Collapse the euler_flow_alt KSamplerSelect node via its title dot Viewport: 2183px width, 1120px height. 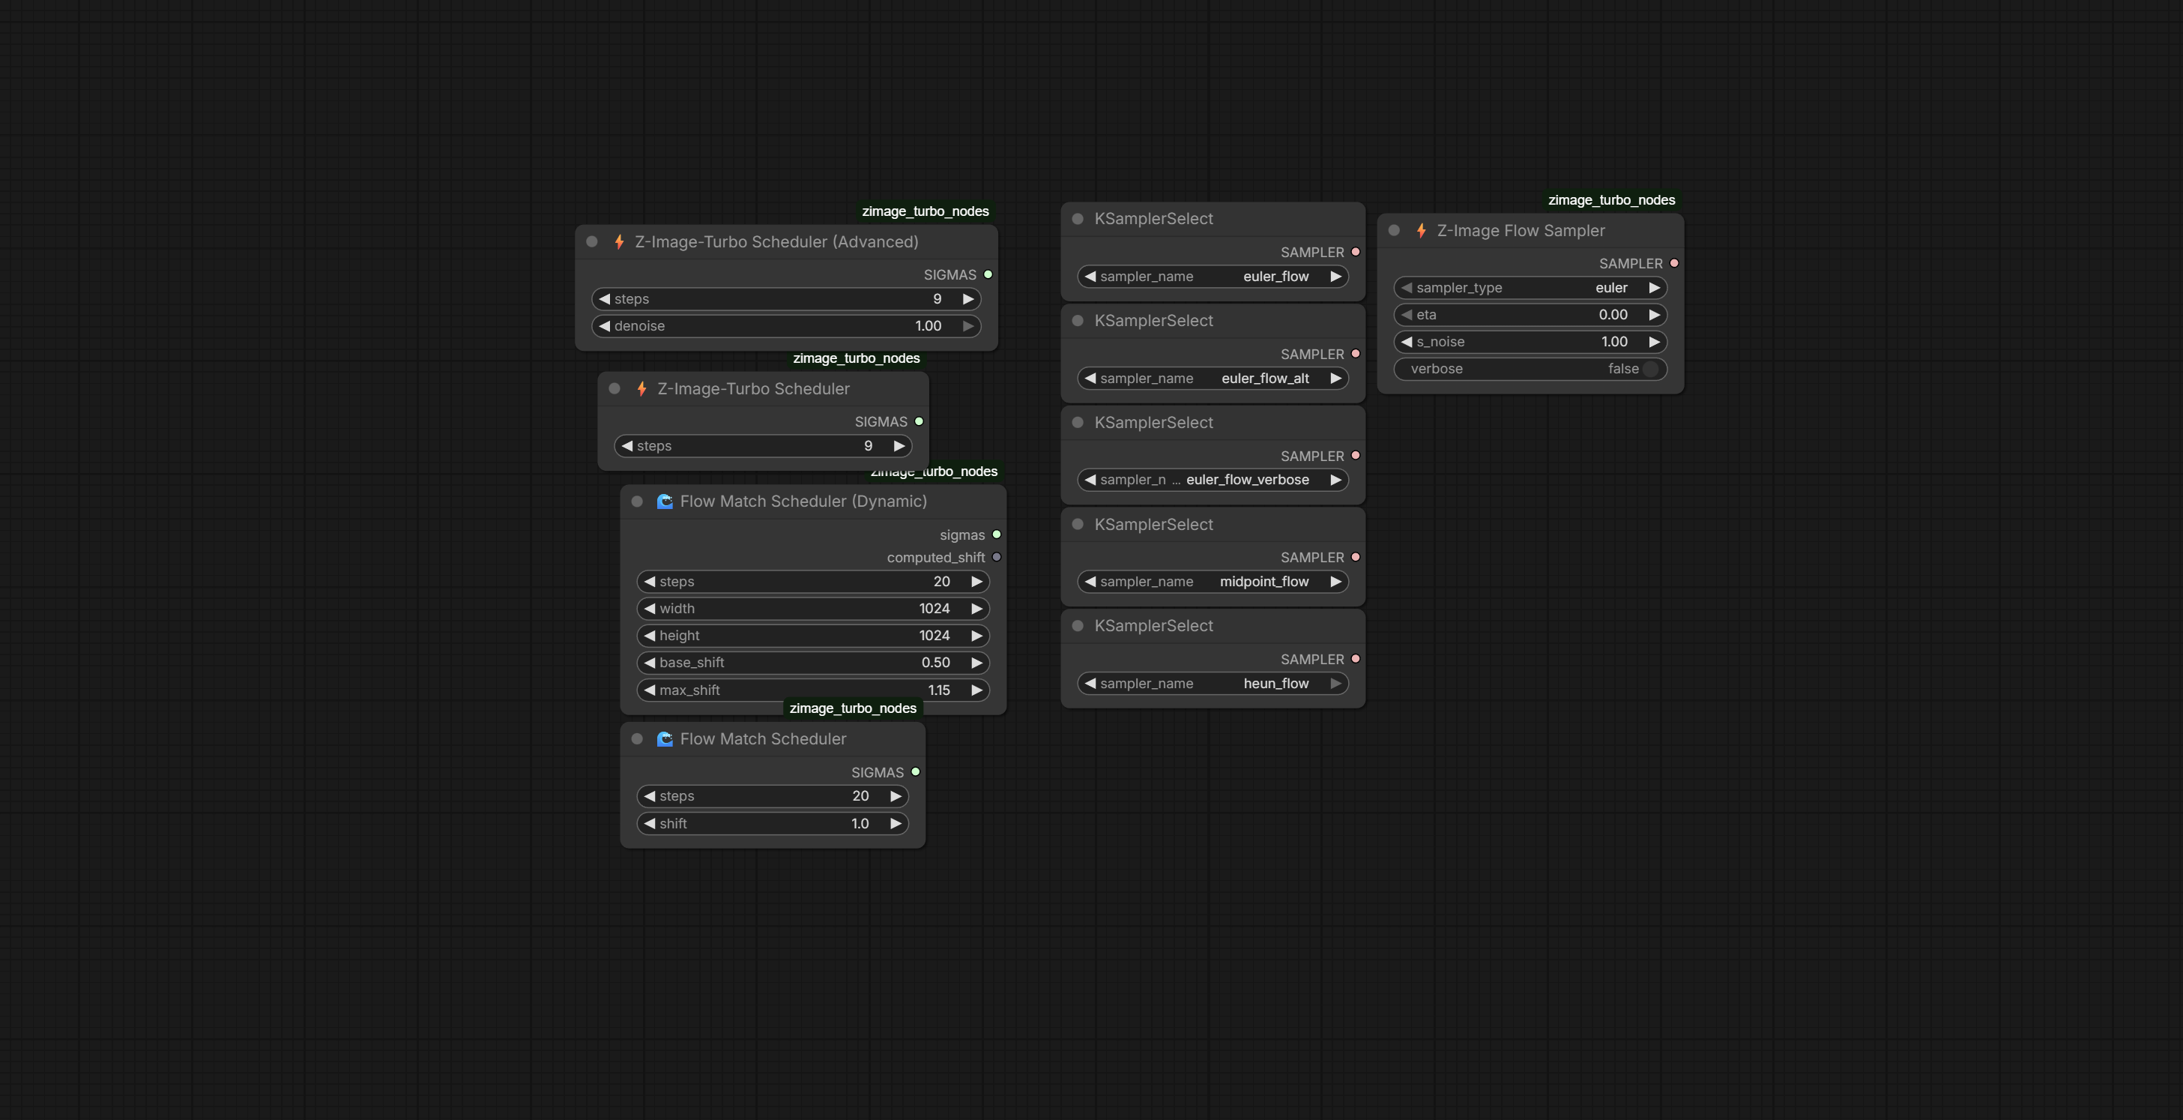[x=1078, y=321]
